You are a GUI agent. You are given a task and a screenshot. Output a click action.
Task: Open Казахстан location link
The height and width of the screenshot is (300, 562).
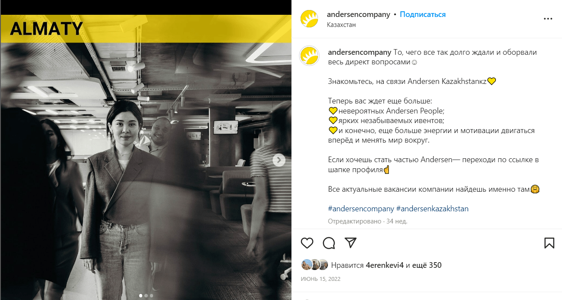point(341,25)
